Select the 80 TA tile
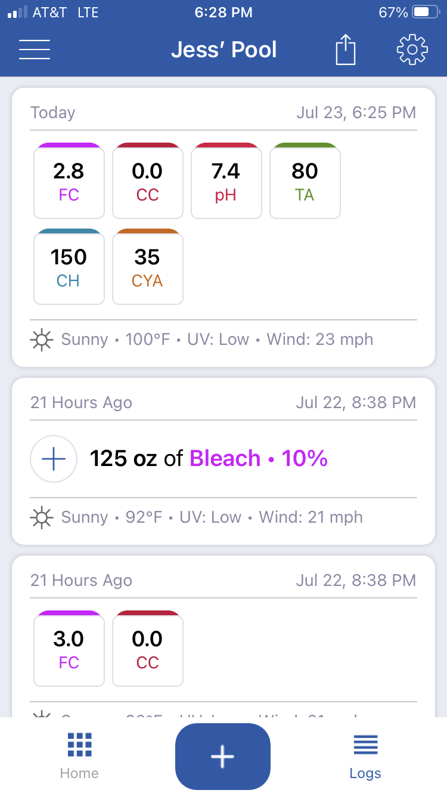This screenshot has width=447, height=796. (x=305, y=181)
